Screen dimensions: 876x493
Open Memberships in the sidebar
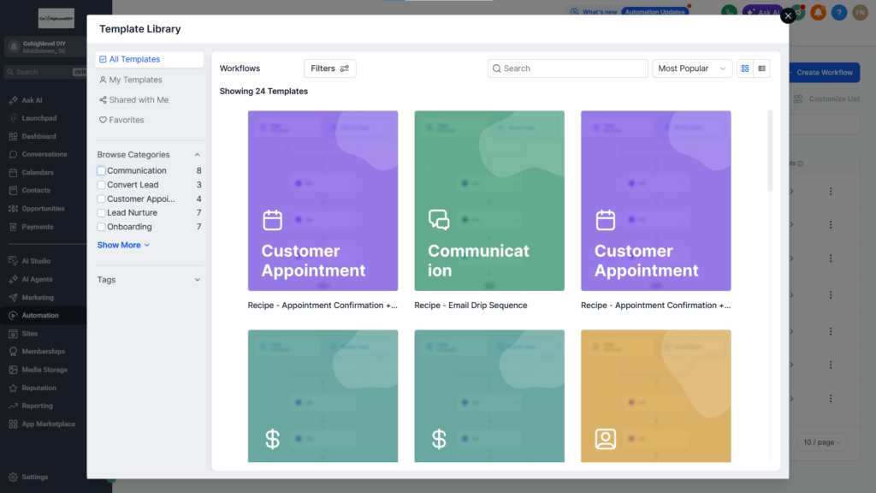[43, 352]
